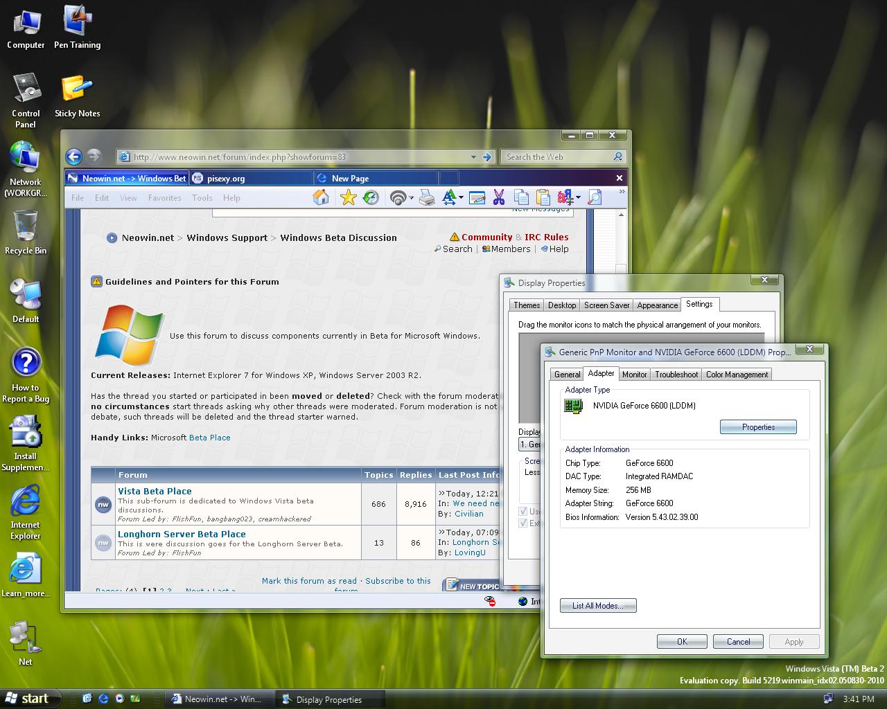Click Windows Media Player quick launch icon

[119, 699]
